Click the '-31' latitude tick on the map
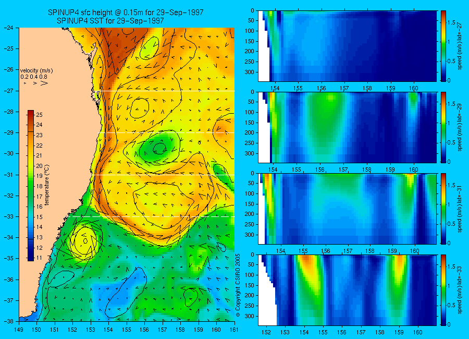The width and height of the screenshot is (469, 339). pos(9,175)
